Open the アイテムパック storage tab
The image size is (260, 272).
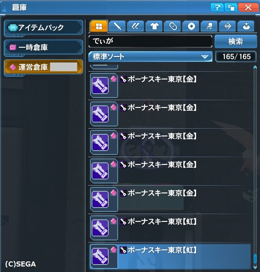[x=43, y=28]
